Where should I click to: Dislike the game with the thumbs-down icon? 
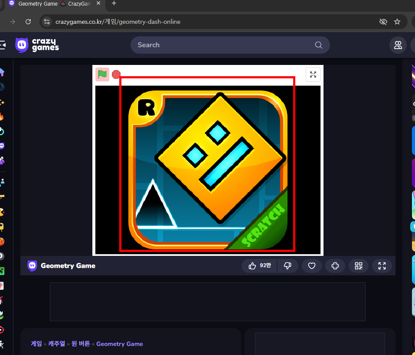click(288, 266)
